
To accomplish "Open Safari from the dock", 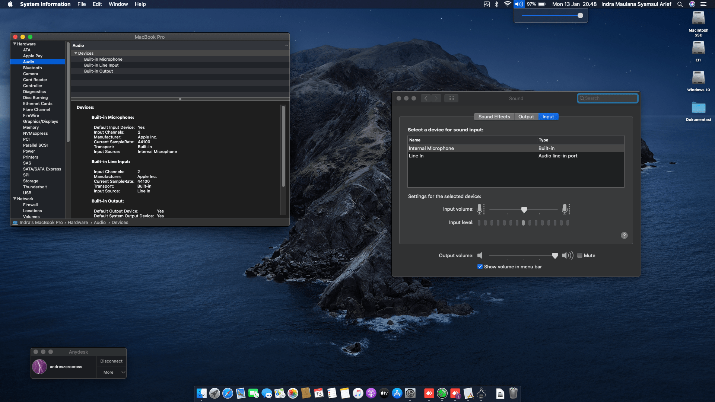I will [x=228, y=393].
